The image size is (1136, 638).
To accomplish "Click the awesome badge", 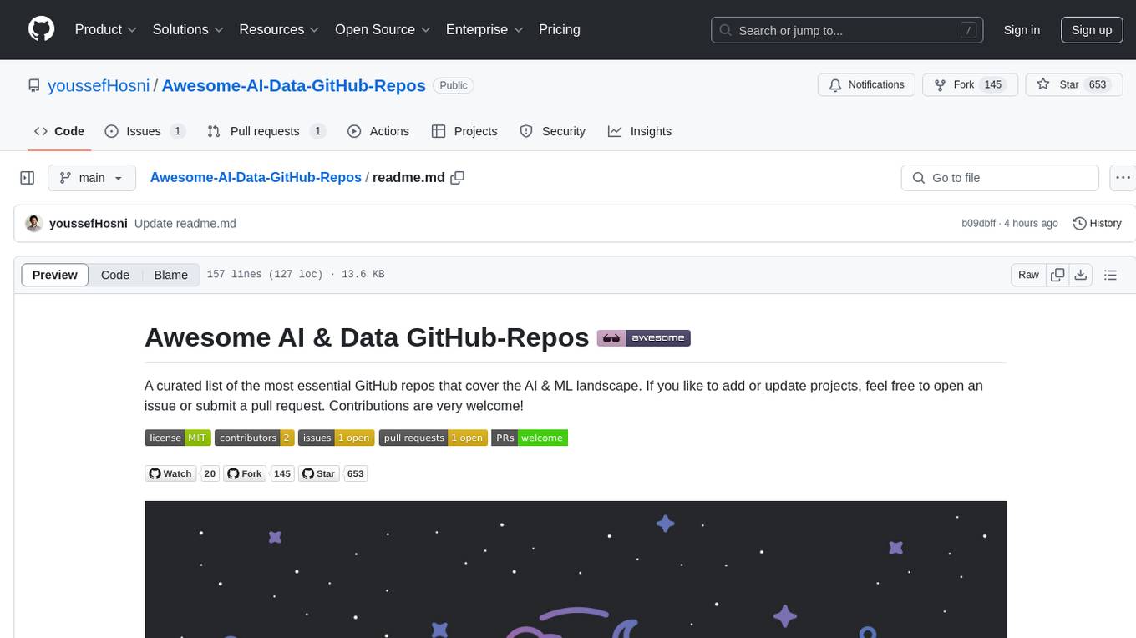I will tap(643, 338).
